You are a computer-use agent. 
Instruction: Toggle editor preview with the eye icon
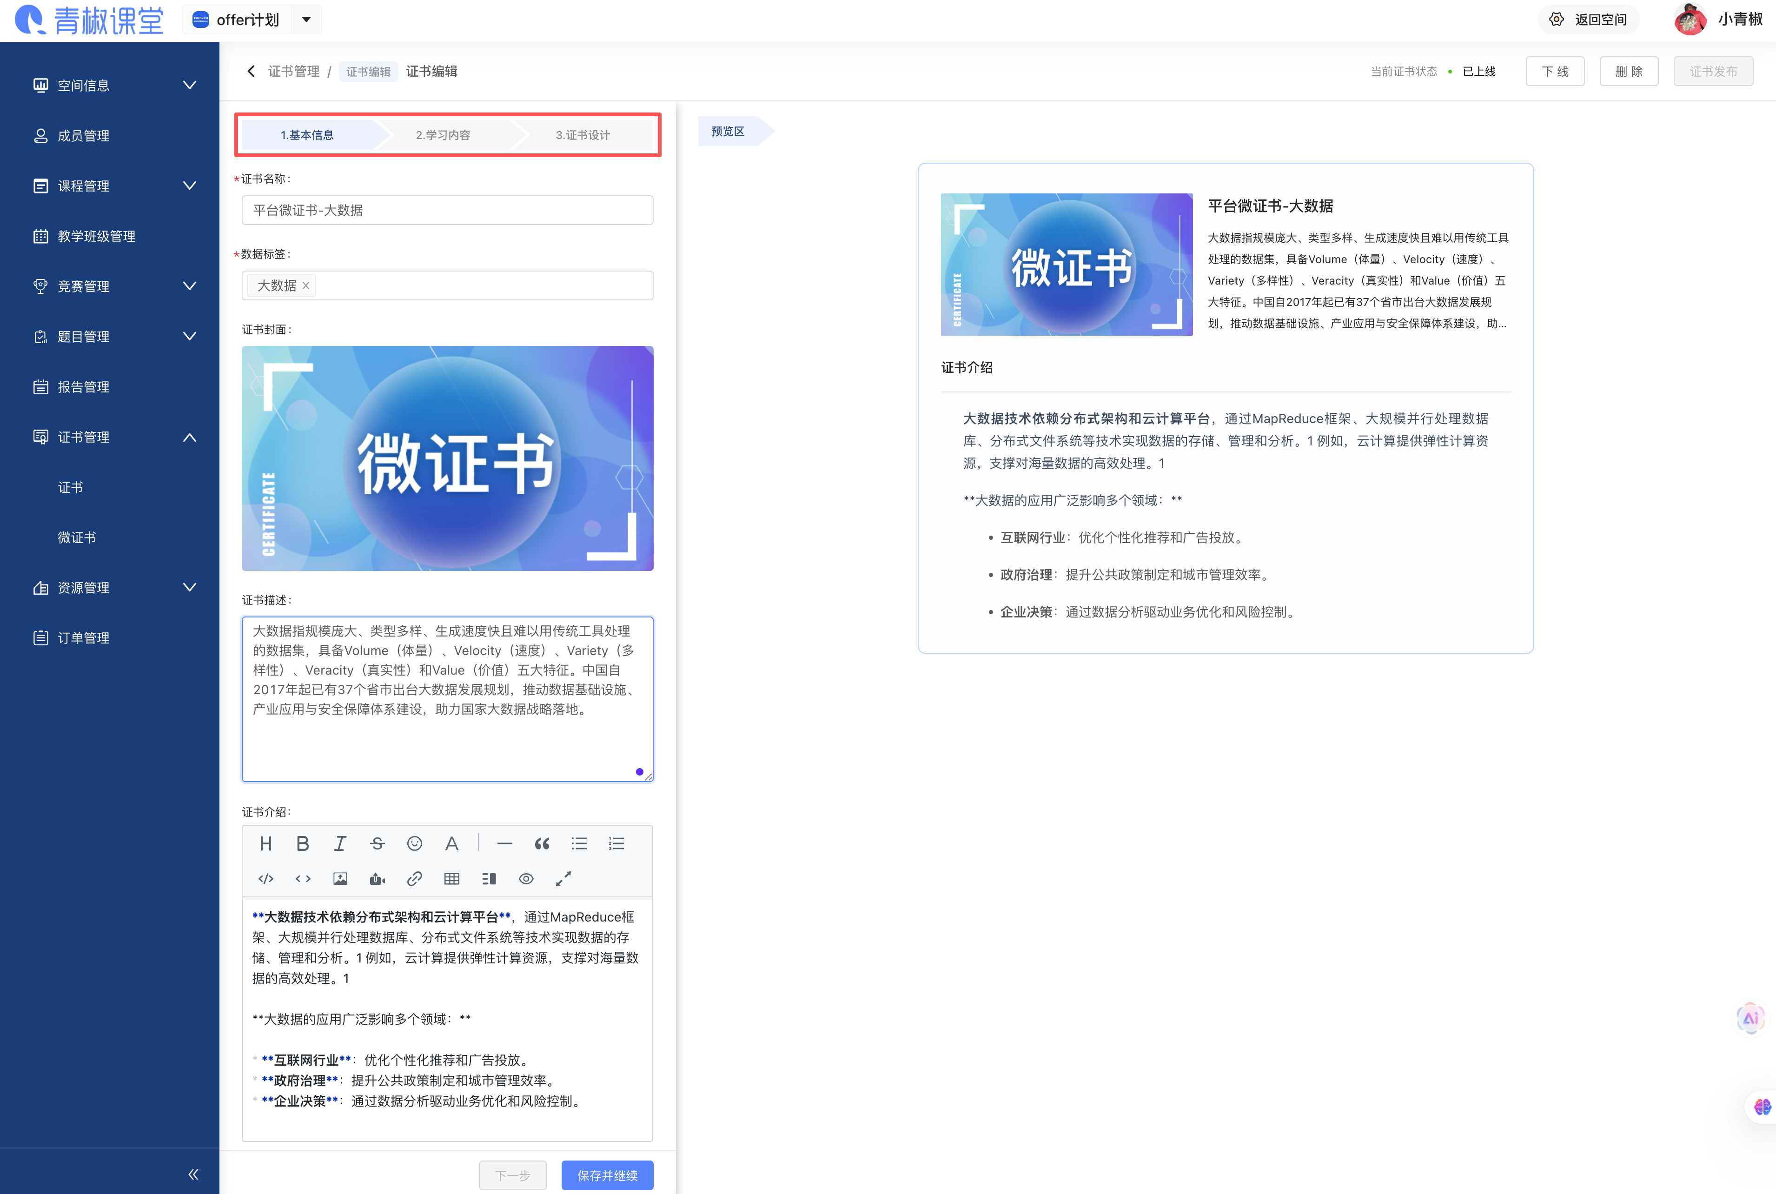[525, 878]
